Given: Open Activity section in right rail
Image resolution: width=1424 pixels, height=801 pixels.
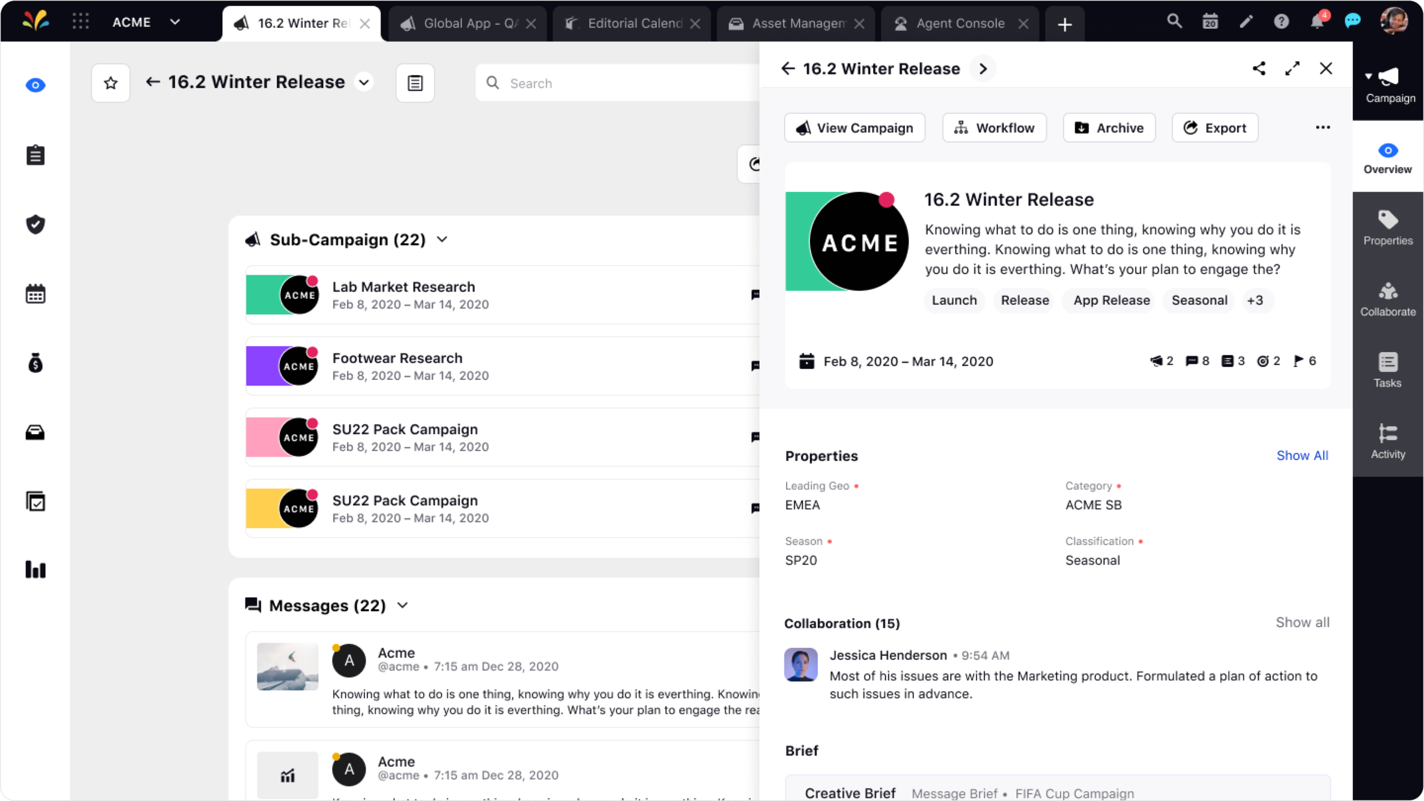Looking at the screenshot, I should point(1388,442).
